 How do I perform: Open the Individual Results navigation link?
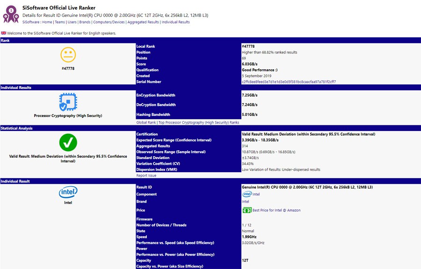(175, 22)
